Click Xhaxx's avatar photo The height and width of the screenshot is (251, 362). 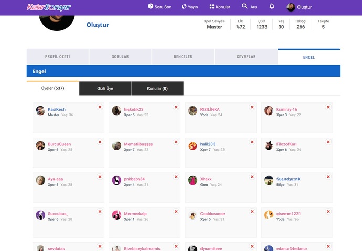193,180
